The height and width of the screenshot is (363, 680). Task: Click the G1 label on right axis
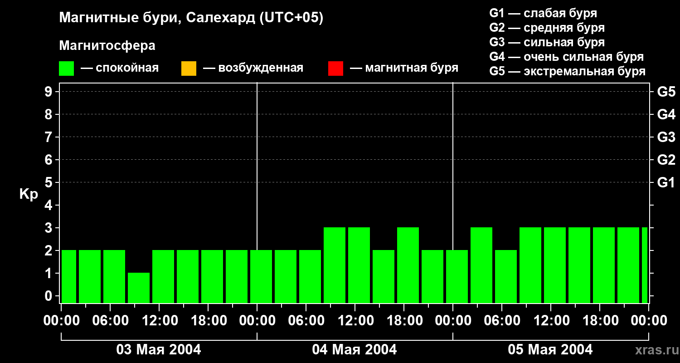pos(666,182)
